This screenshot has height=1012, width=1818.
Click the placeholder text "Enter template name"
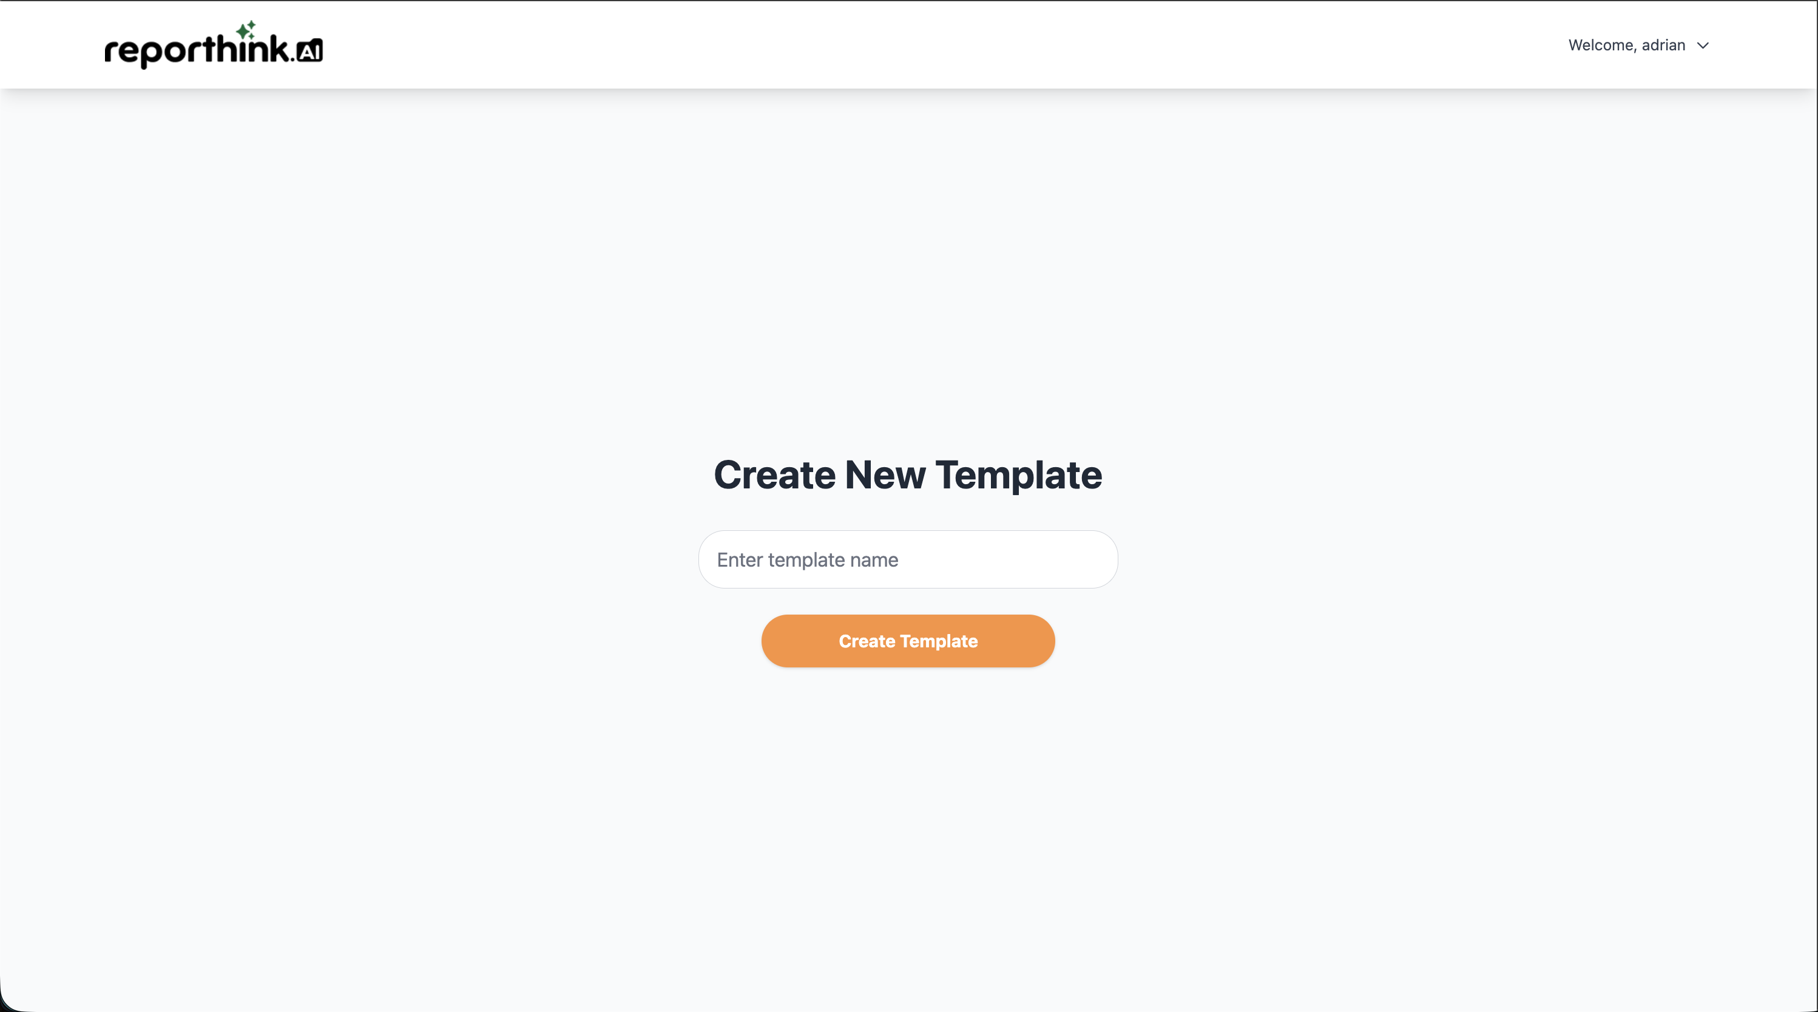point(808,559)
